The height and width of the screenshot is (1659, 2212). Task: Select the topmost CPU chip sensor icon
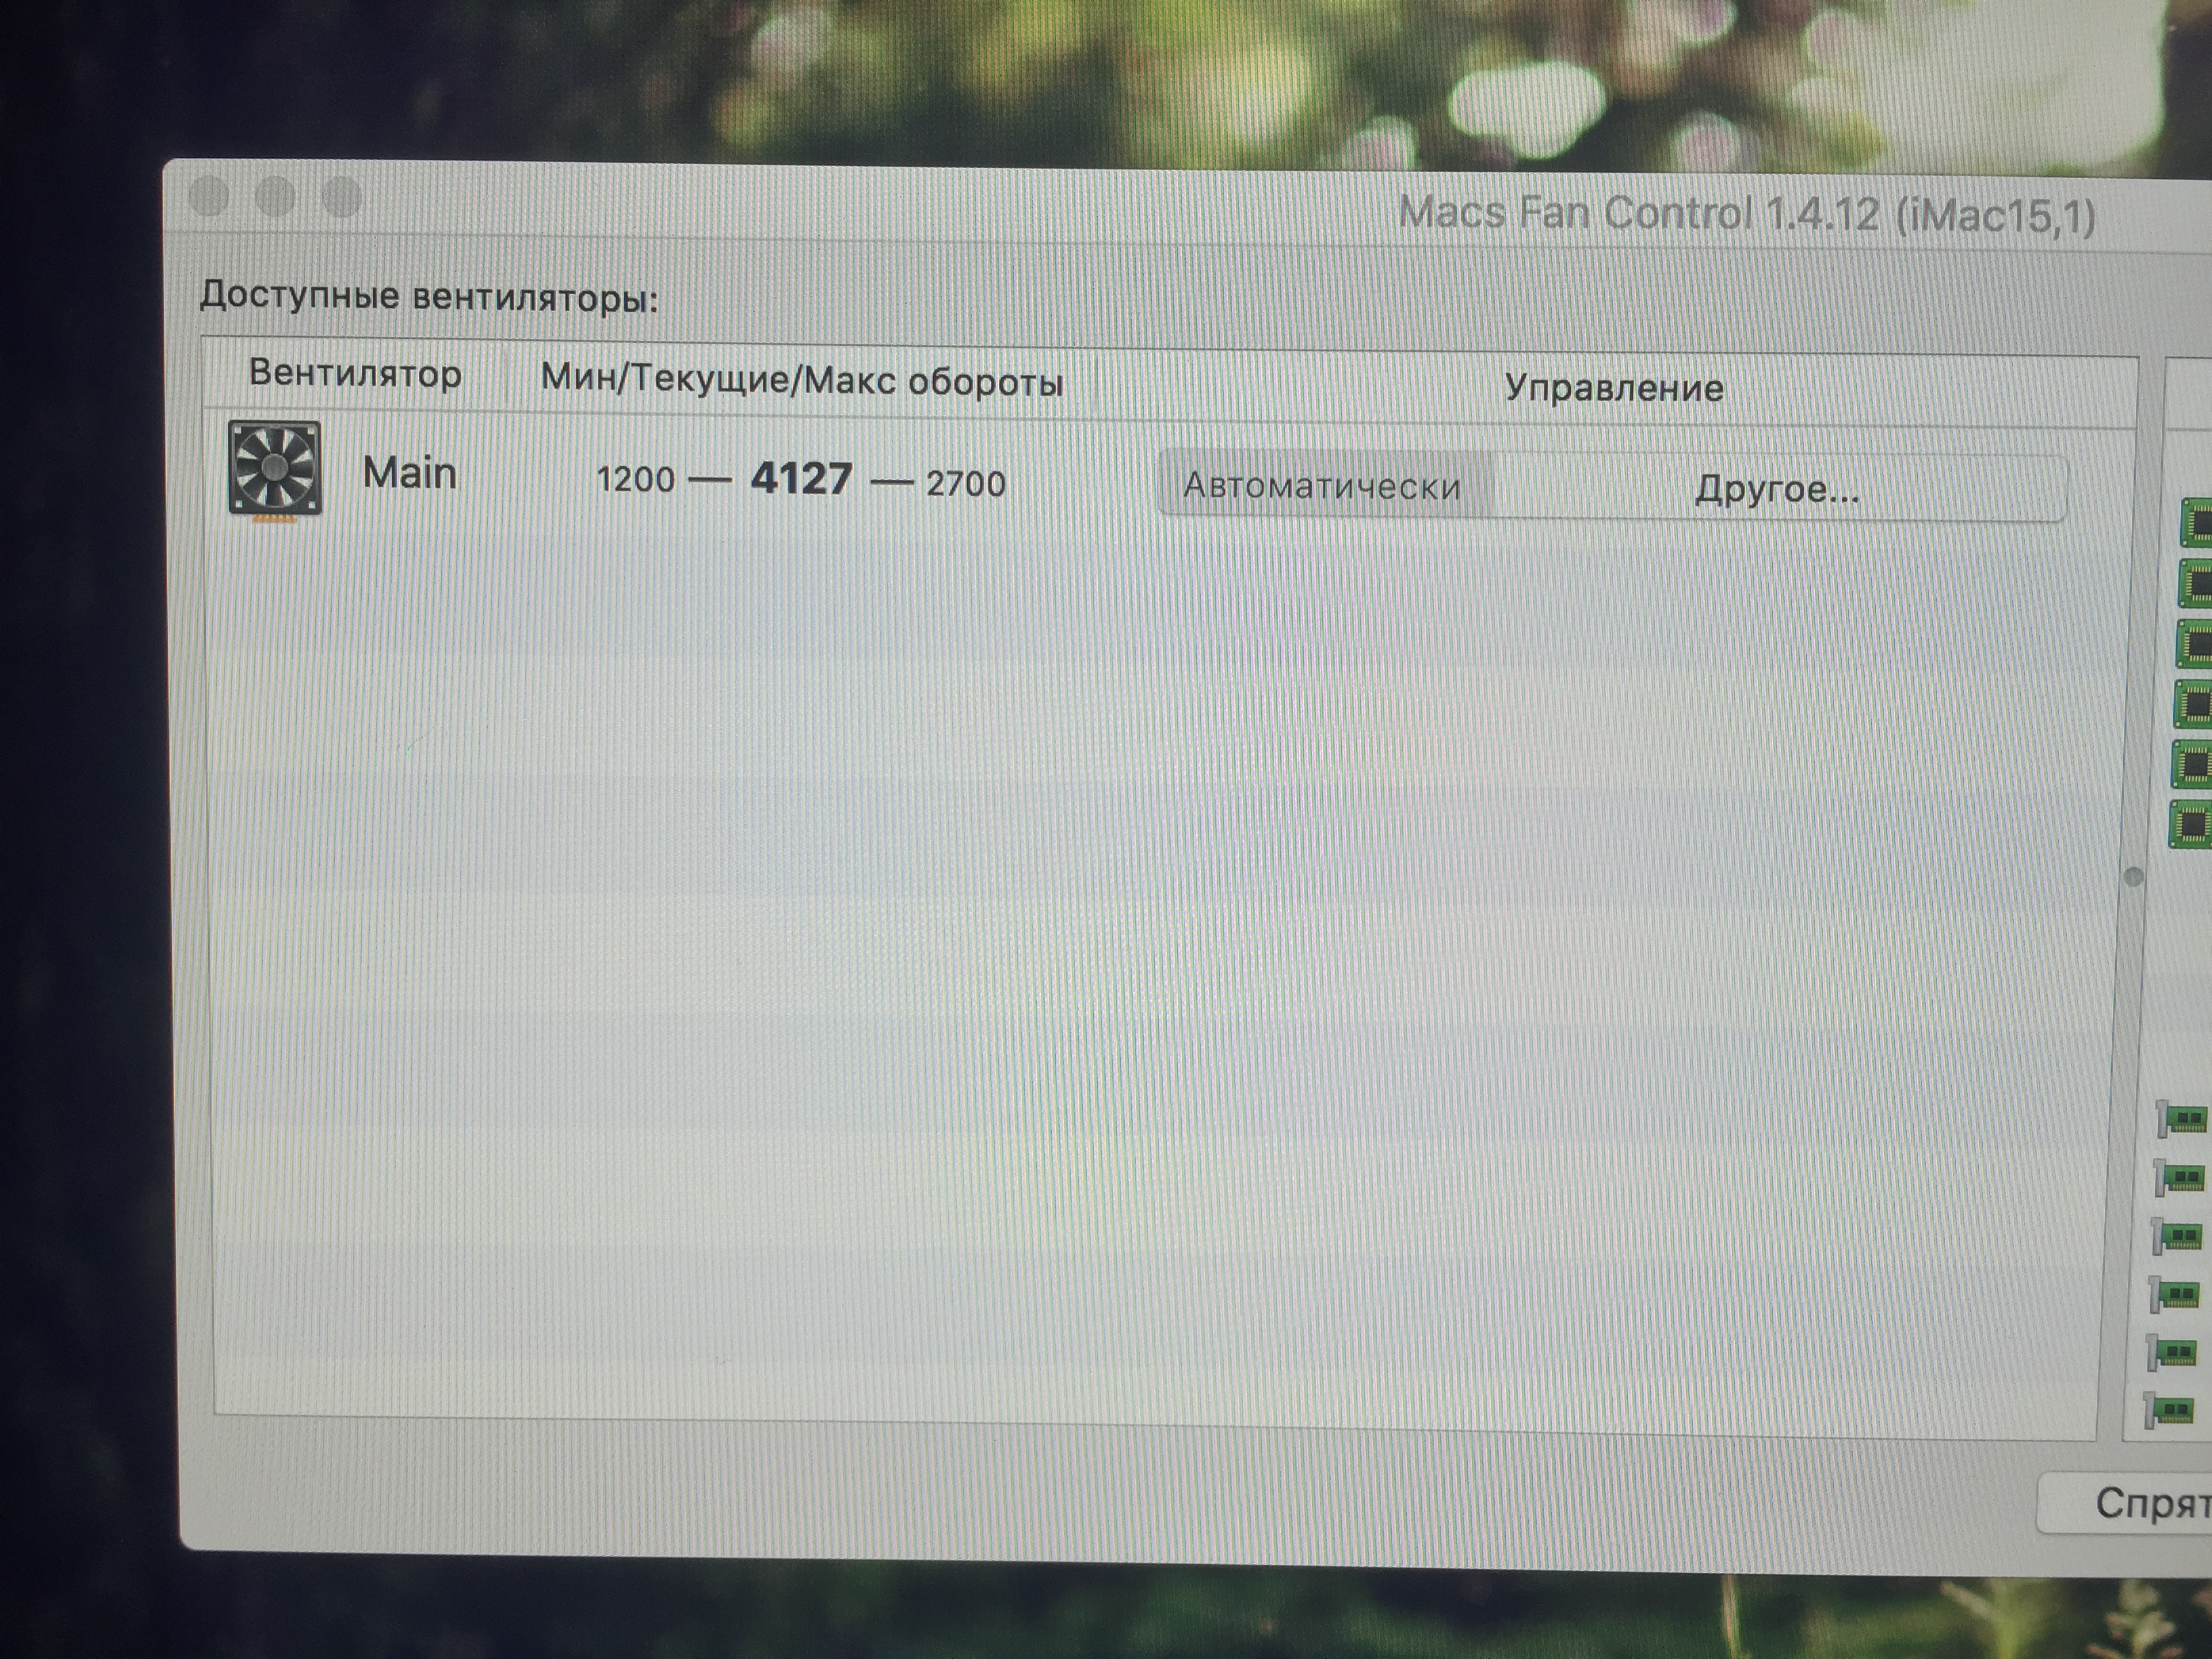(x=2196, y=523)
